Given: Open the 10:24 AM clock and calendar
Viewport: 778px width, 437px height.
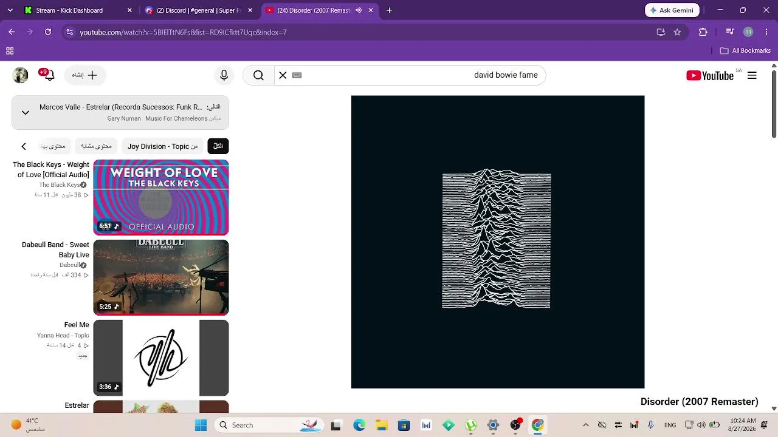Looking at the screenshot, I should [742, 425].
